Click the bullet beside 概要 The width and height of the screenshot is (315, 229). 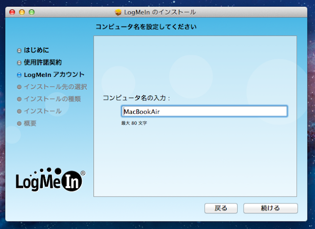(x=19, y=124)
